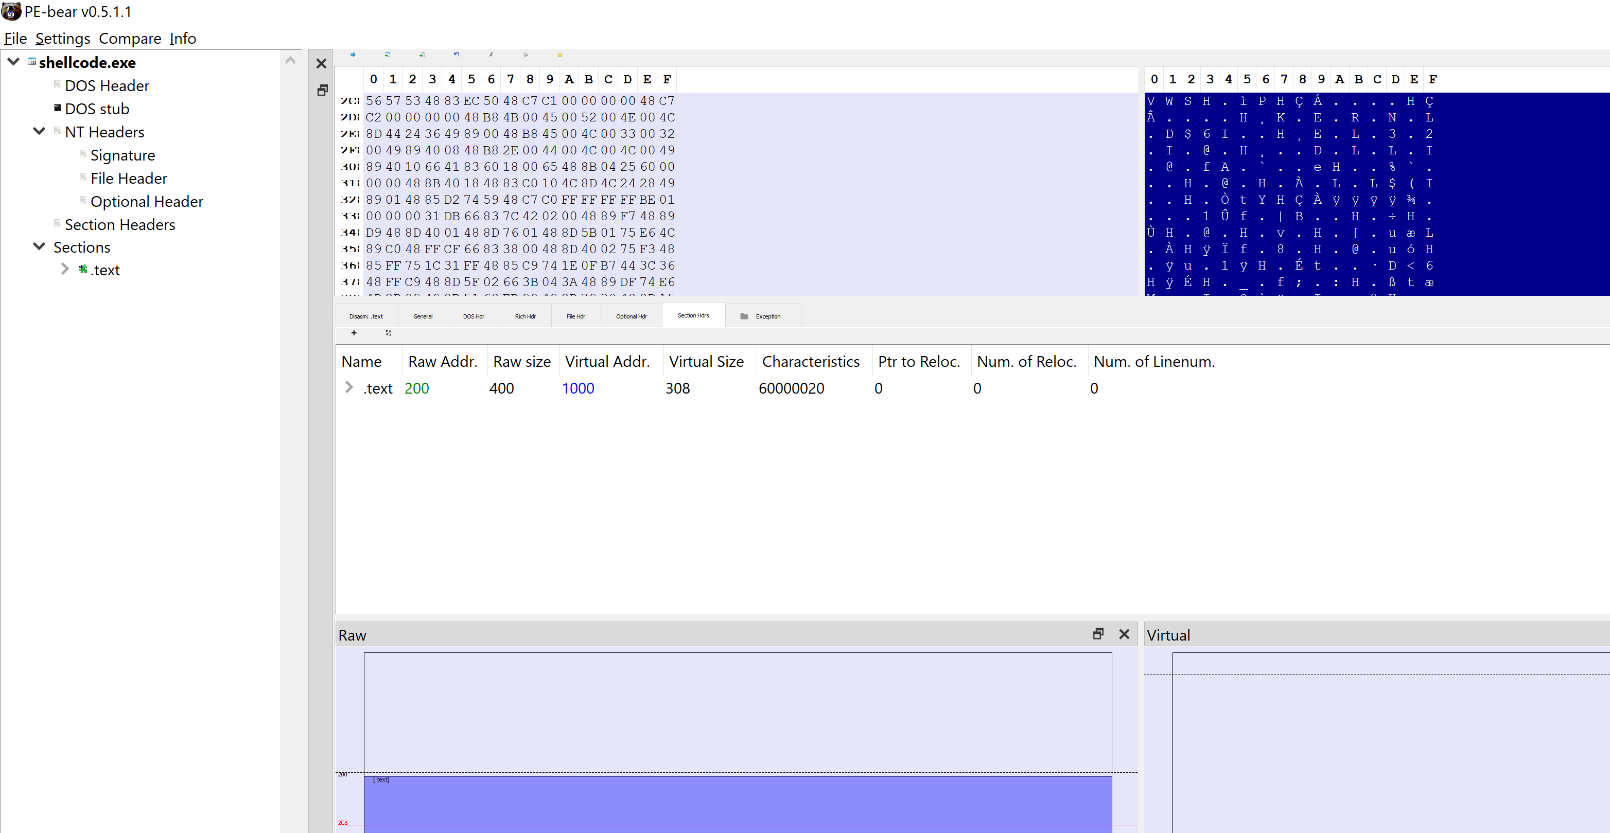This screenshot has width=1610, height=833.
Task: Open the General tab in header panel
Action: (422, 315)
